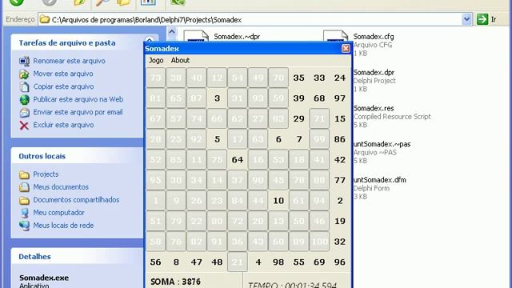
Task: Click greyed button 99 in Somadex grid
Action: (x=319, y=139)
